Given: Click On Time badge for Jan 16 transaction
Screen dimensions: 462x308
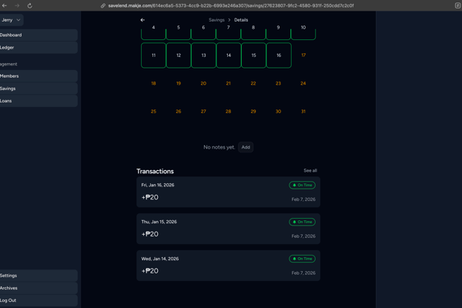Looking at the screenshot, I should pos(302,186).
